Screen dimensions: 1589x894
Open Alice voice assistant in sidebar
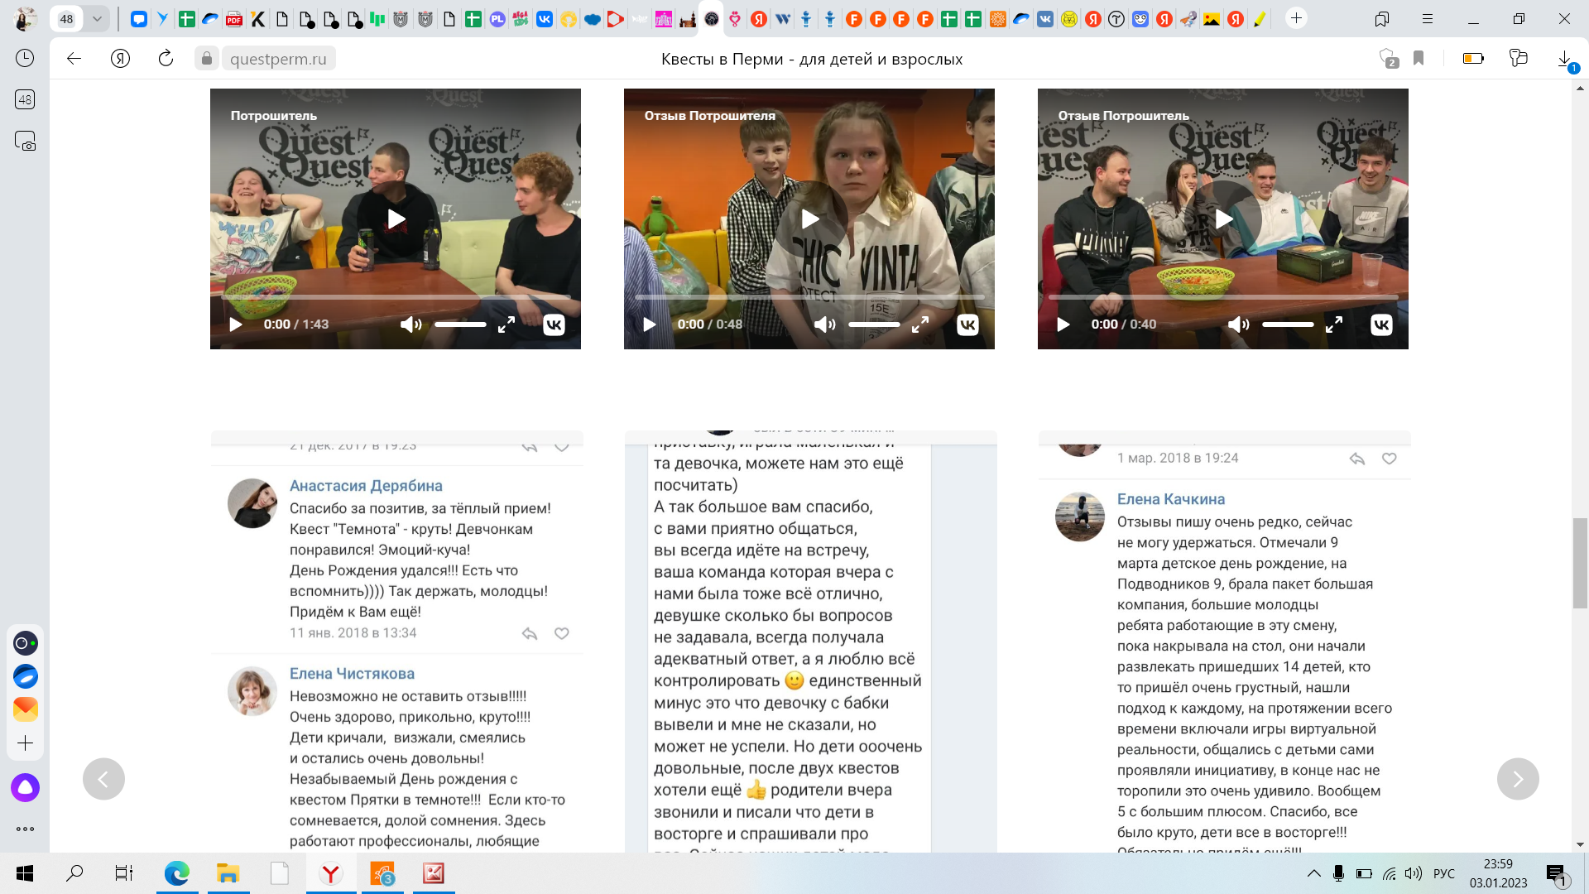point(25,787)
